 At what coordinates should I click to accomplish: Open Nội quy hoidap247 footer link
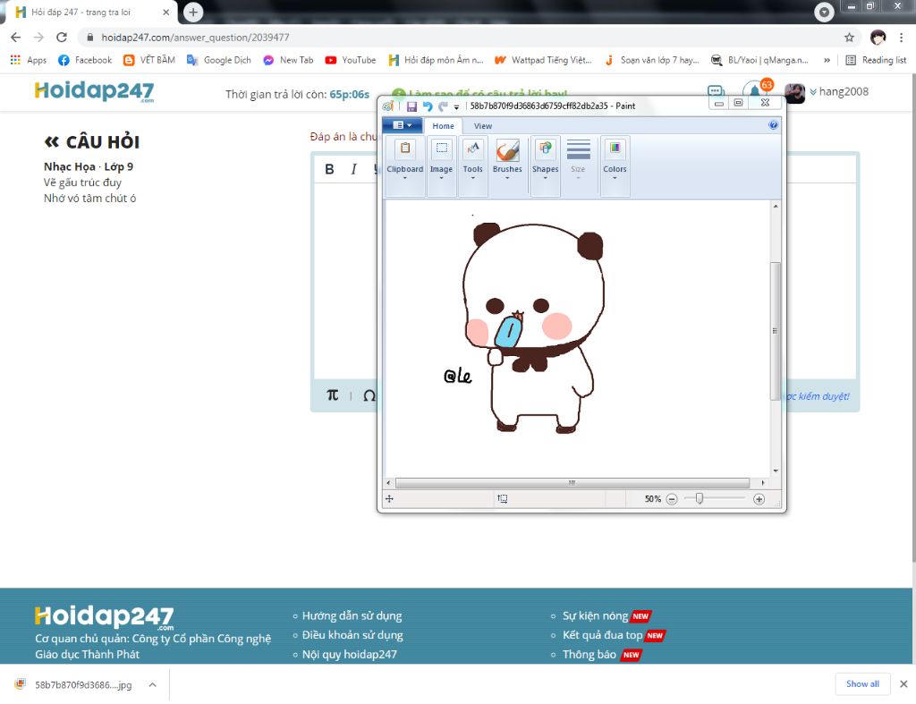(x=350, y=654)
